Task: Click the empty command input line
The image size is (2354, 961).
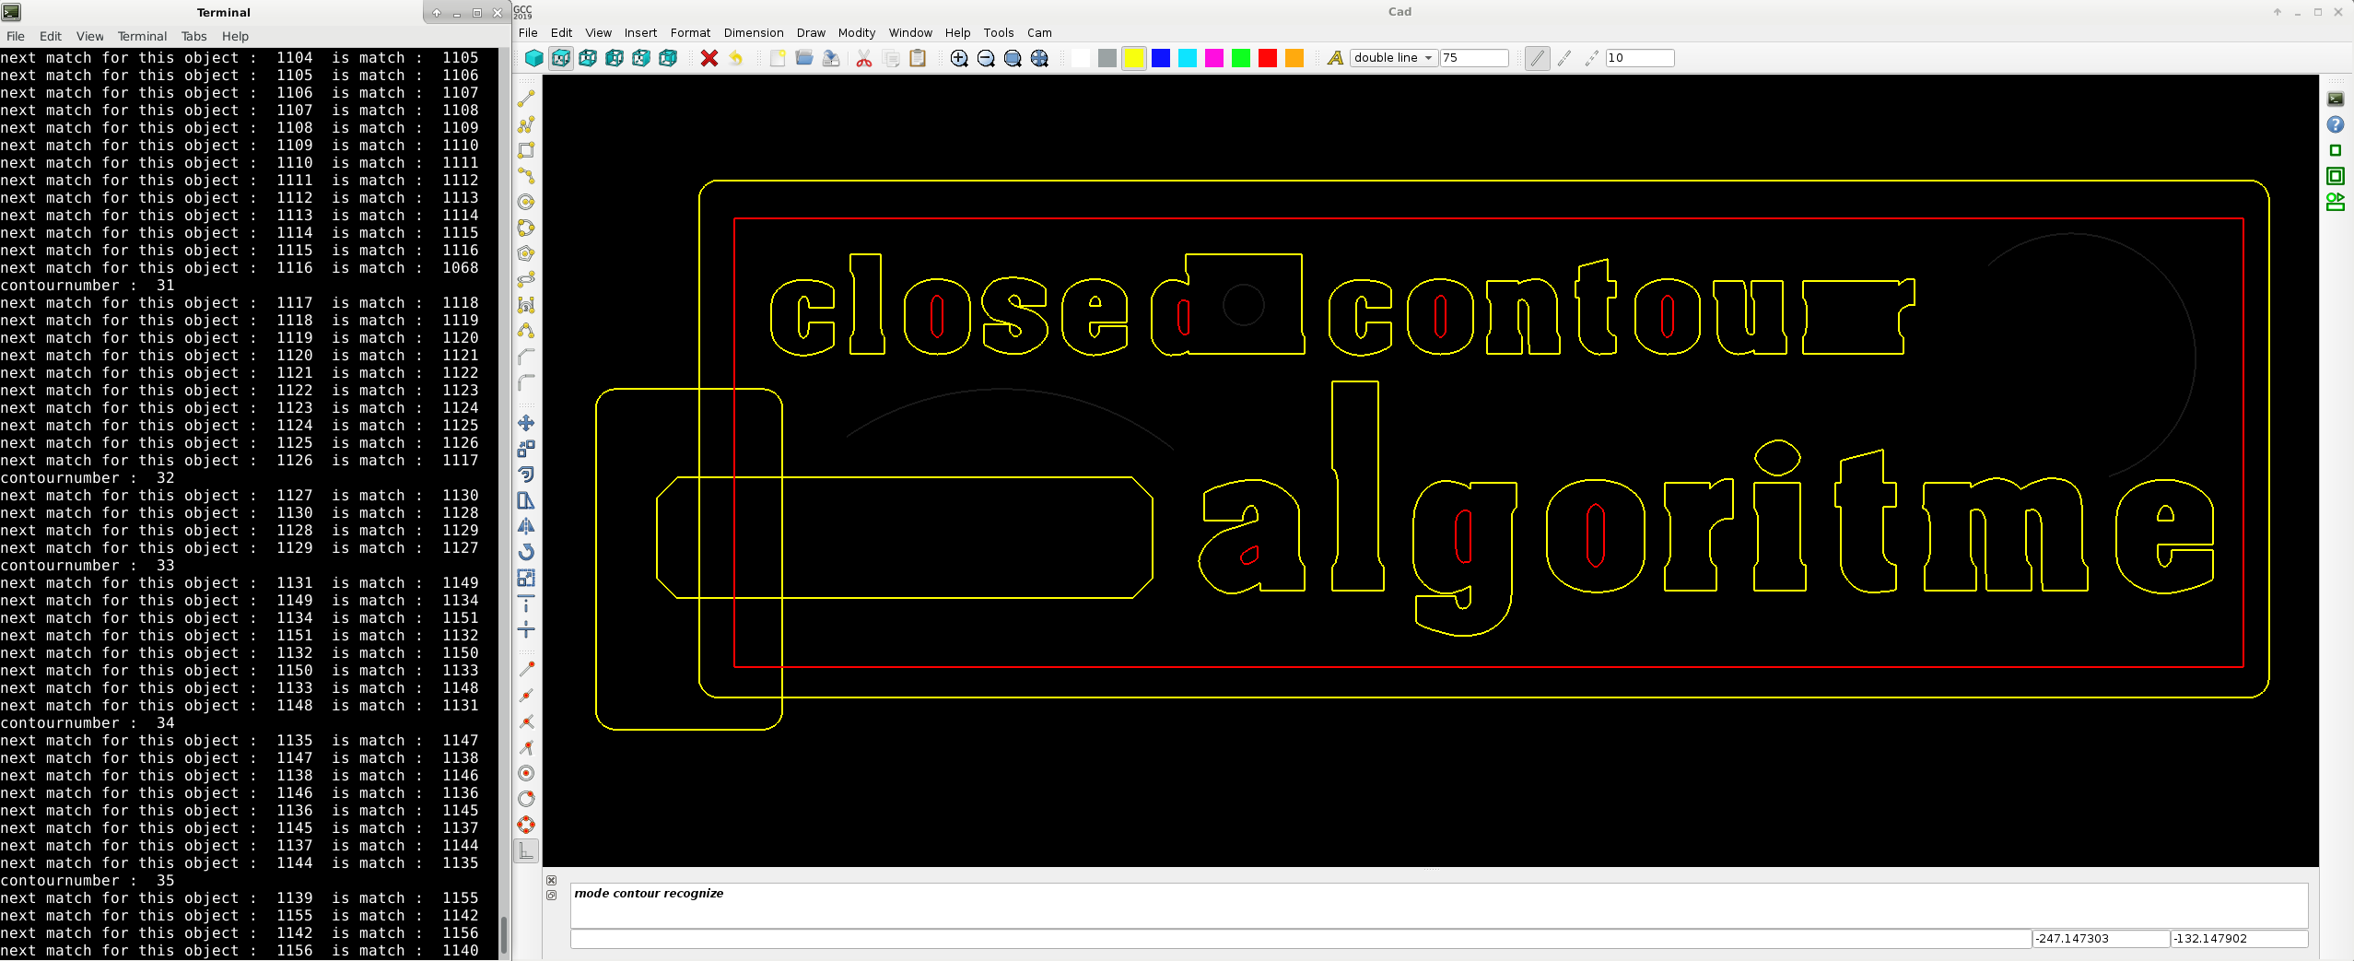Action: (x=1300, y=939)
